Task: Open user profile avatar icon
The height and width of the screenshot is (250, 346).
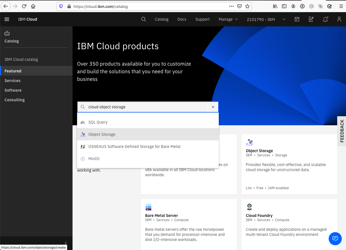Action: [339, 19]
